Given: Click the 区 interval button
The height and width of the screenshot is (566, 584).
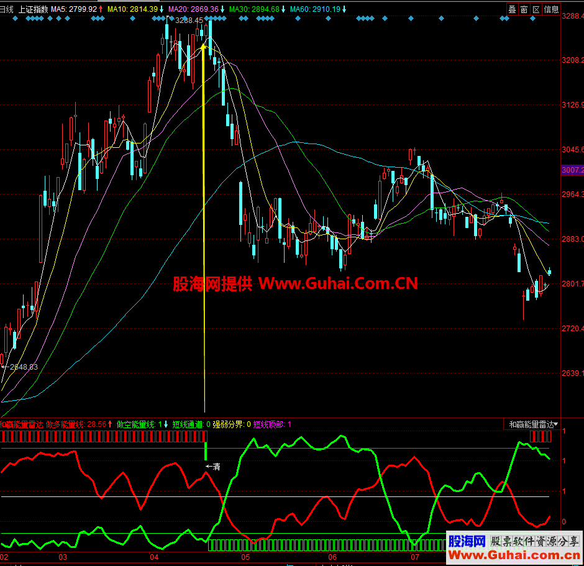Looking at the screenshot, I should click(536, 9).
